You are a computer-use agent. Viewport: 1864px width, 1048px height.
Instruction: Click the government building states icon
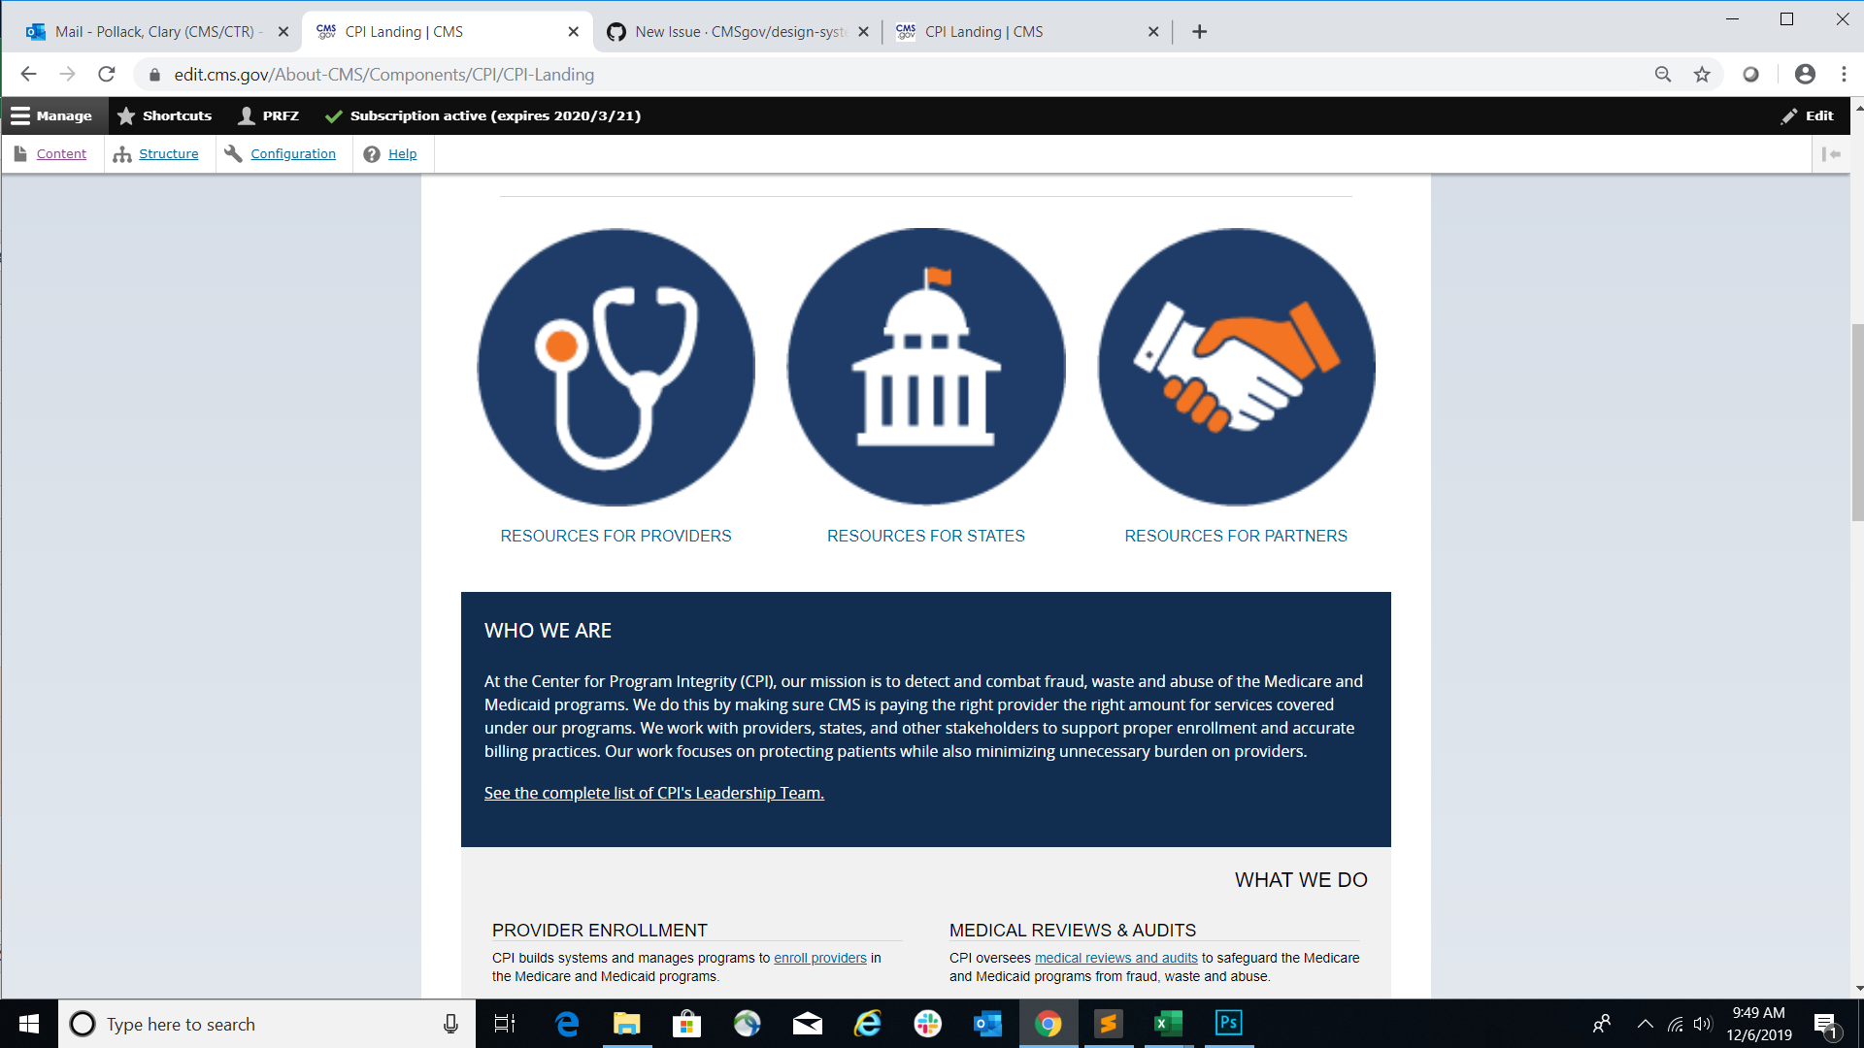tap(925, 365)
